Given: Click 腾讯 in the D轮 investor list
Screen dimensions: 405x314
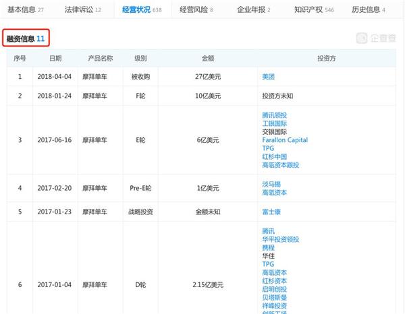Looking at the screenshot, I should [x=269, y=231].
